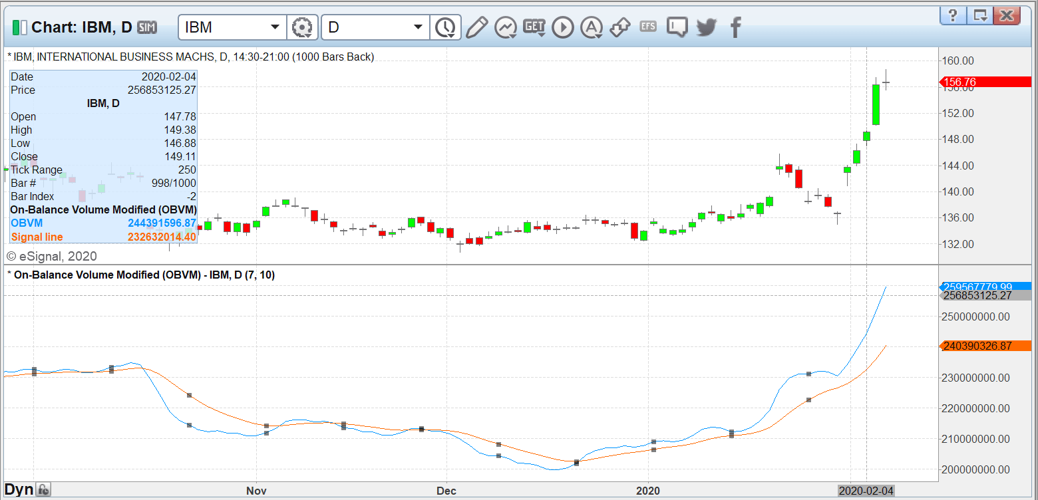The image size is (1038, 500).
Task: Click the Signal line value 232632014.40
Action: (x=162, y=236)
